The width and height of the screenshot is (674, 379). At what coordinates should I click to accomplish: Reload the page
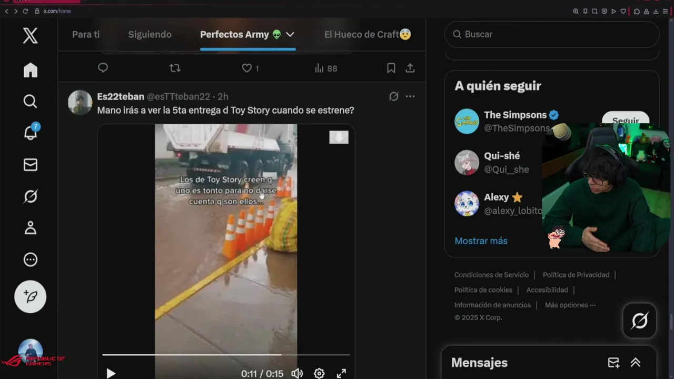(25, 11)
